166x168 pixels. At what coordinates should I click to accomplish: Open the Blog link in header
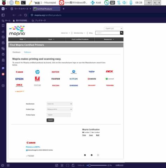91,33
